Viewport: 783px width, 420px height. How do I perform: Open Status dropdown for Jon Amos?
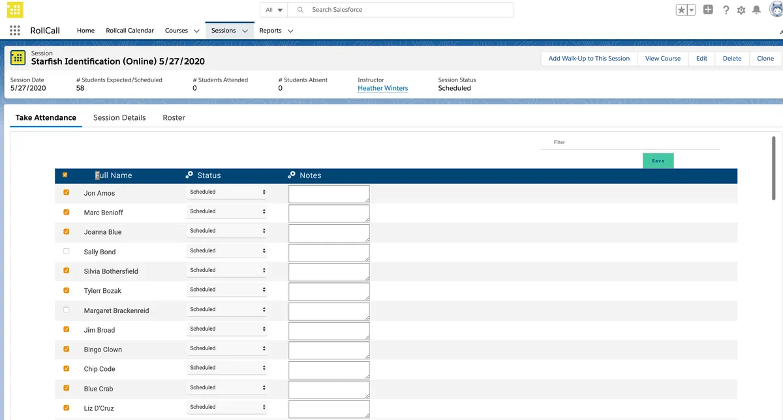click(227, 192)
